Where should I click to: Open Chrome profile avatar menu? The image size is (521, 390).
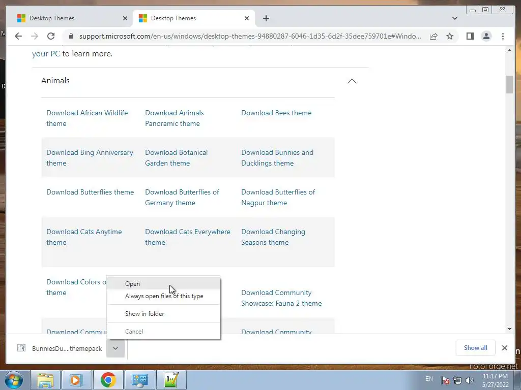click(x=486, y=36)
